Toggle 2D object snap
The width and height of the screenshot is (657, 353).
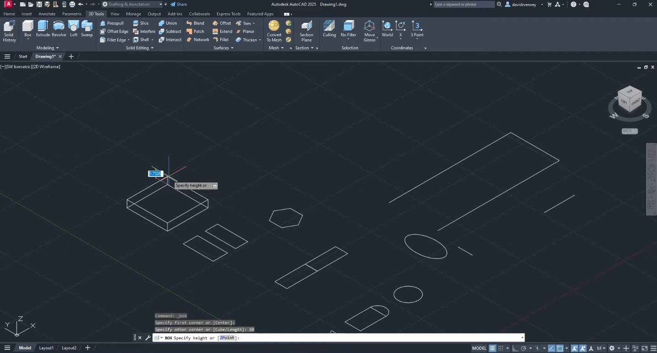[x=559, y=348]
